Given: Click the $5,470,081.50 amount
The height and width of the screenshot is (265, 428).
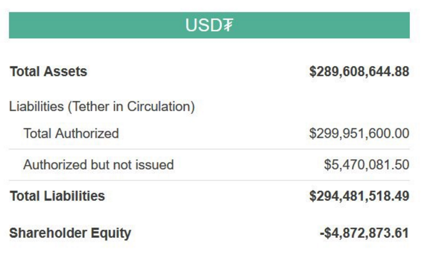Looking at the screenshot, I should pos(366,165).
